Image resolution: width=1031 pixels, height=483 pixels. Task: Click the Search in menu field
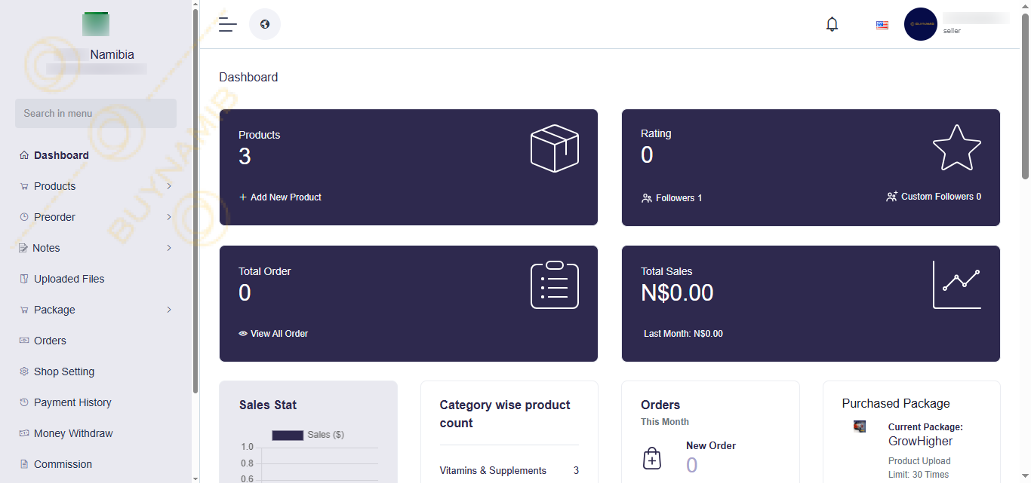[96, 114]
